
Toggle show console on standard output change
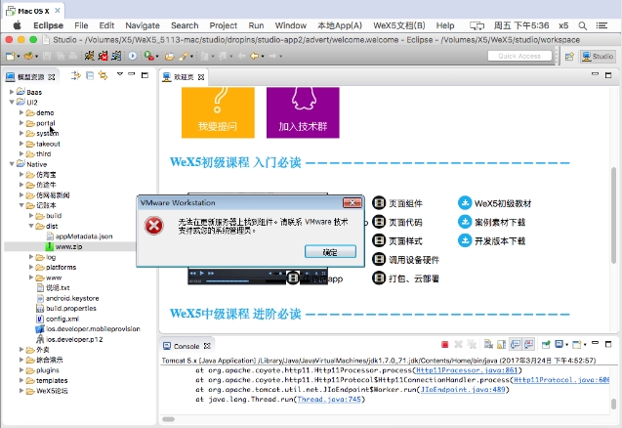click(516, 344)
